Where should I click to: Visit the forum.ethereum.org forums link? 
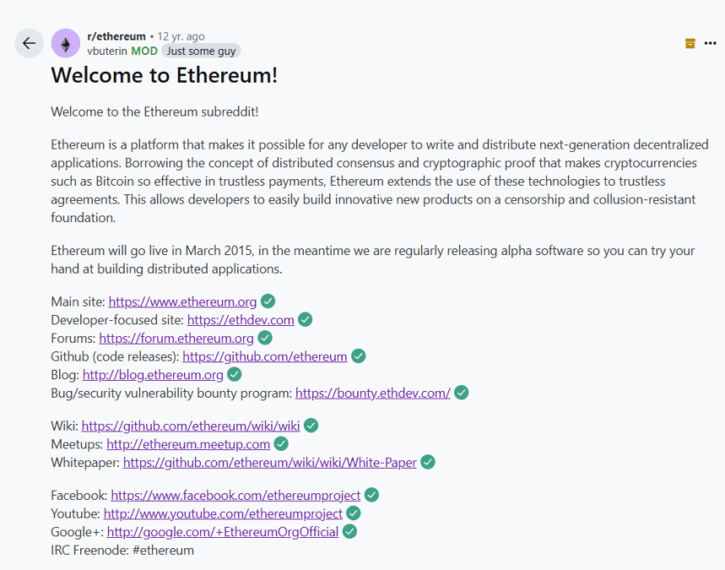(176, 339)
